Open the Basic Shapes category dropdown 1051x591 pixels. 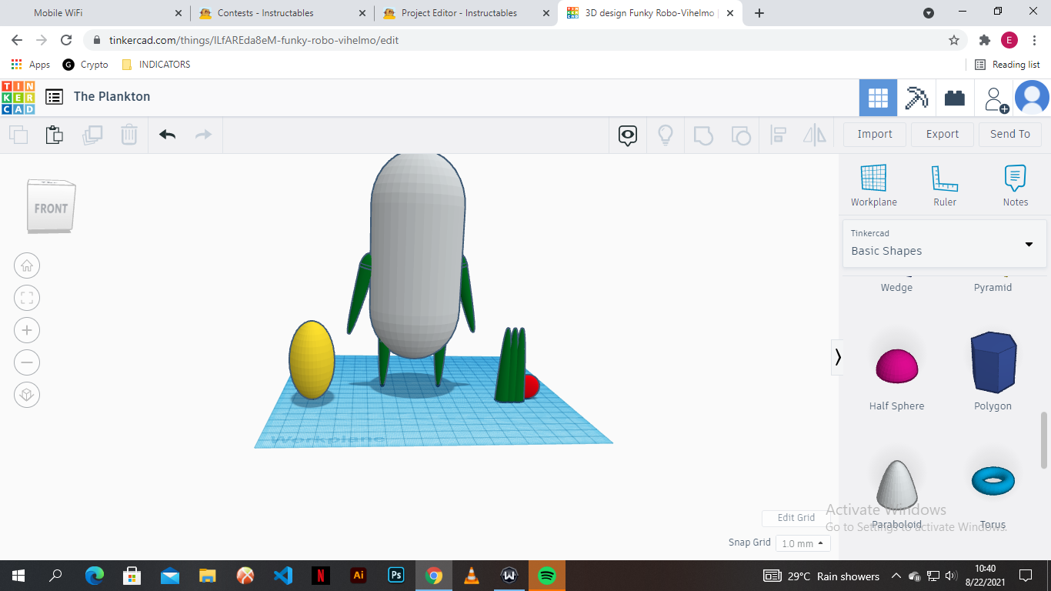pos(945,243)
